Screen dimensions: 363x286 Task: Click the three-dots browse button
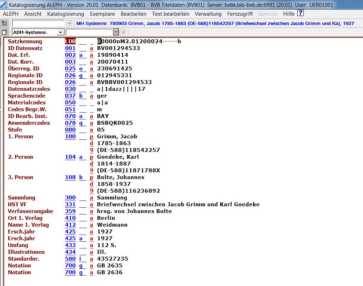(x=116, y=32)
